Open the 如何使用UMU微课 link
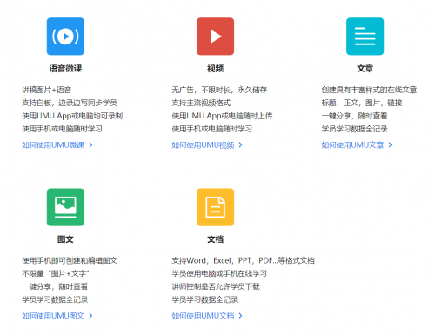Viewport: 435px width, 336px height. [53, 144]
